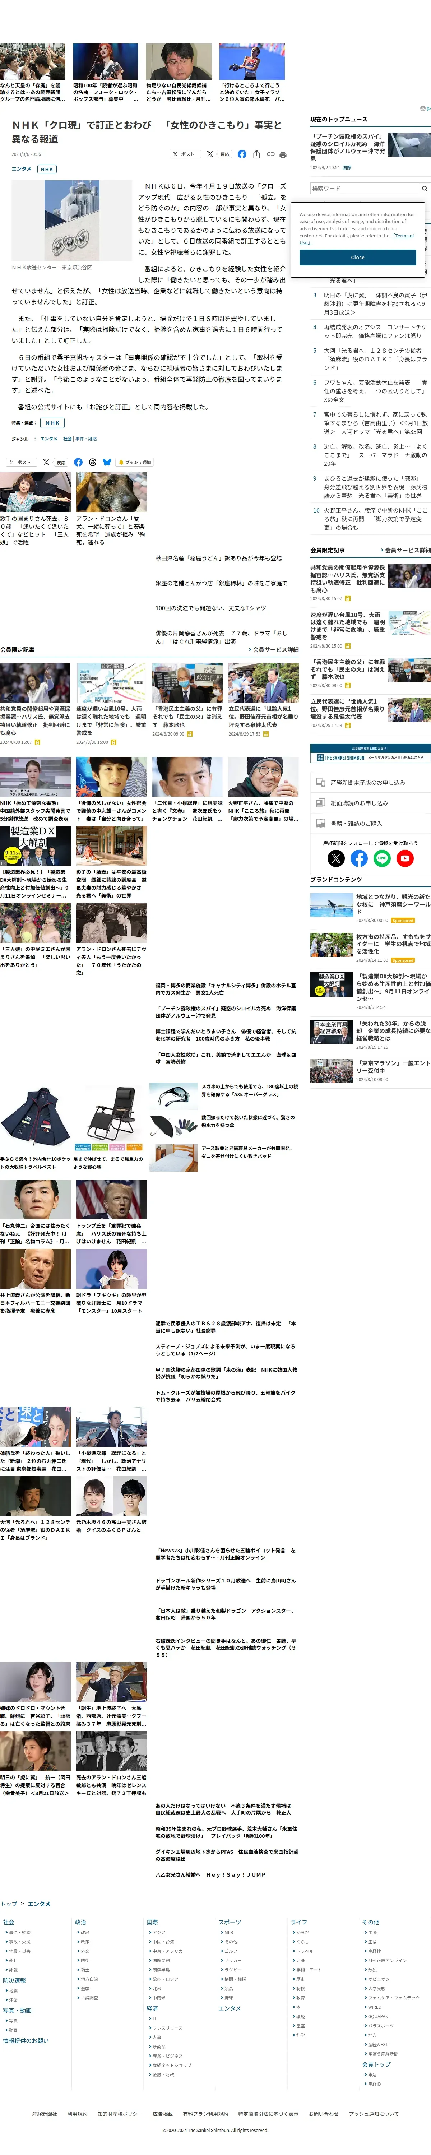Click the Facebook icon next to the Bluesky icon
431x2155 pixels.
click(78, 462)
